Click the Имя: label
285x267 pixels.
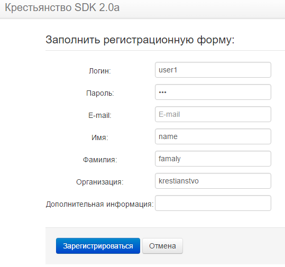[x=100, y=137]
